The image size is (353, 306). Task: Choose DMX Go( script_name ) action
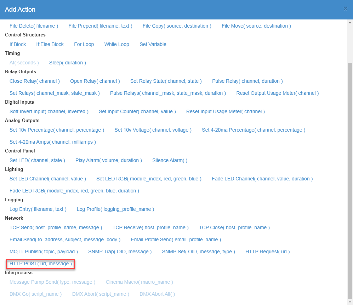coord(35,294)
